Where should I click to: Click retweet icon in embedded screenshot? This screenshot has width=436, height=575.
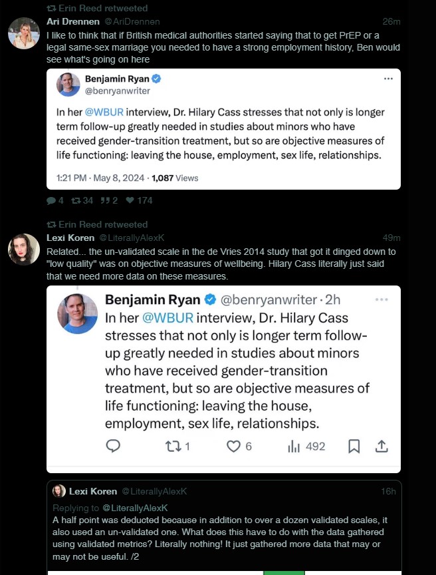[x=172, y=447]
